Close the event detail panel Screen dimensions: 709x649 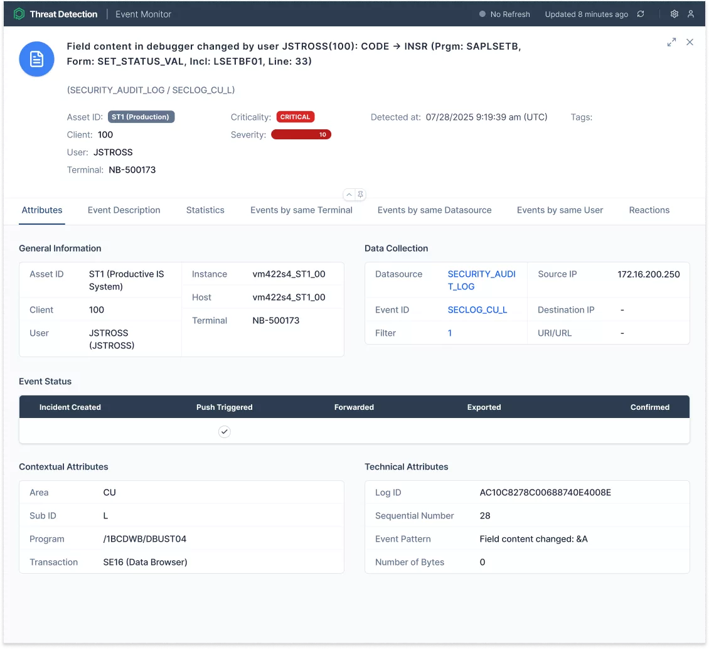[x=690, y=42]
